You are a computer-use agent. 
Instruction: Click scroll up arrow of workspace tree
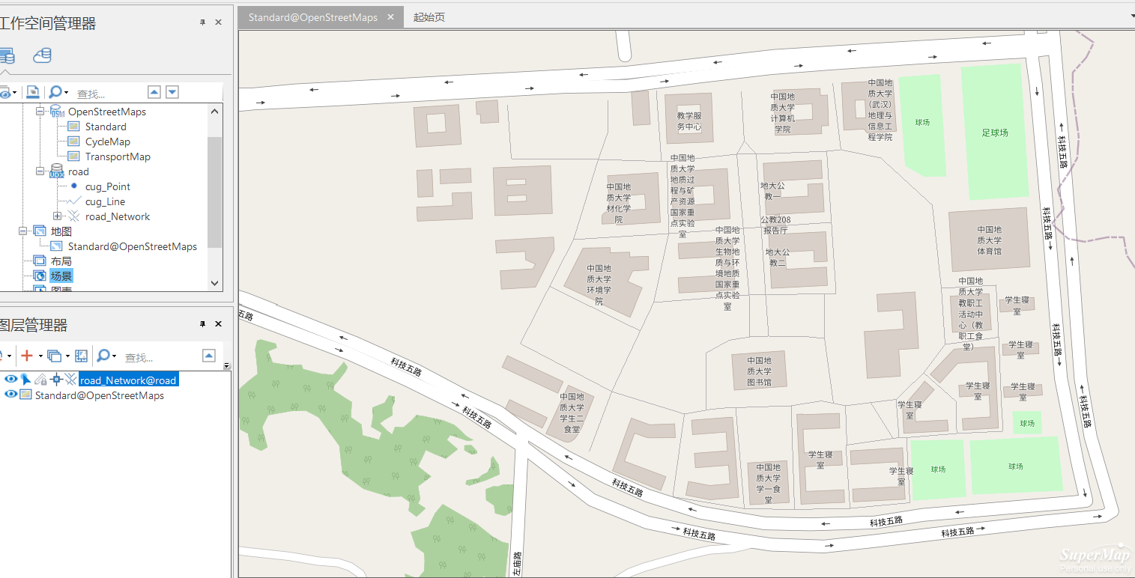(x=215, y=111)
